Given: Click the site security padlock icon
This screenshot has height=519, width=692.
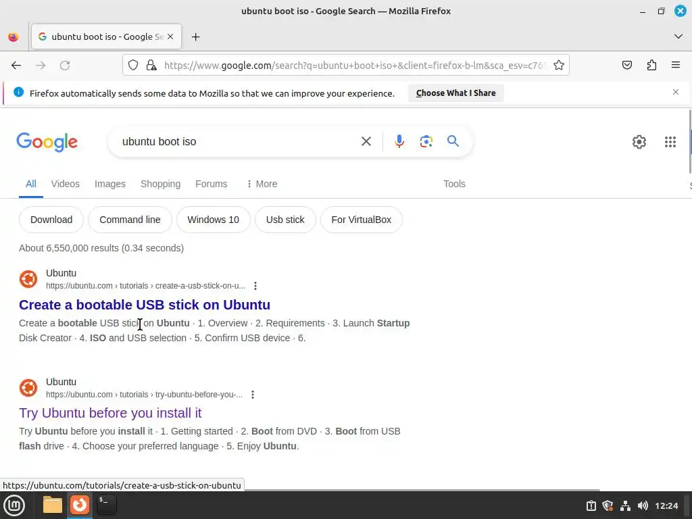Looking at the screenshot, I should pyautogui.click(x=151, y=66).
